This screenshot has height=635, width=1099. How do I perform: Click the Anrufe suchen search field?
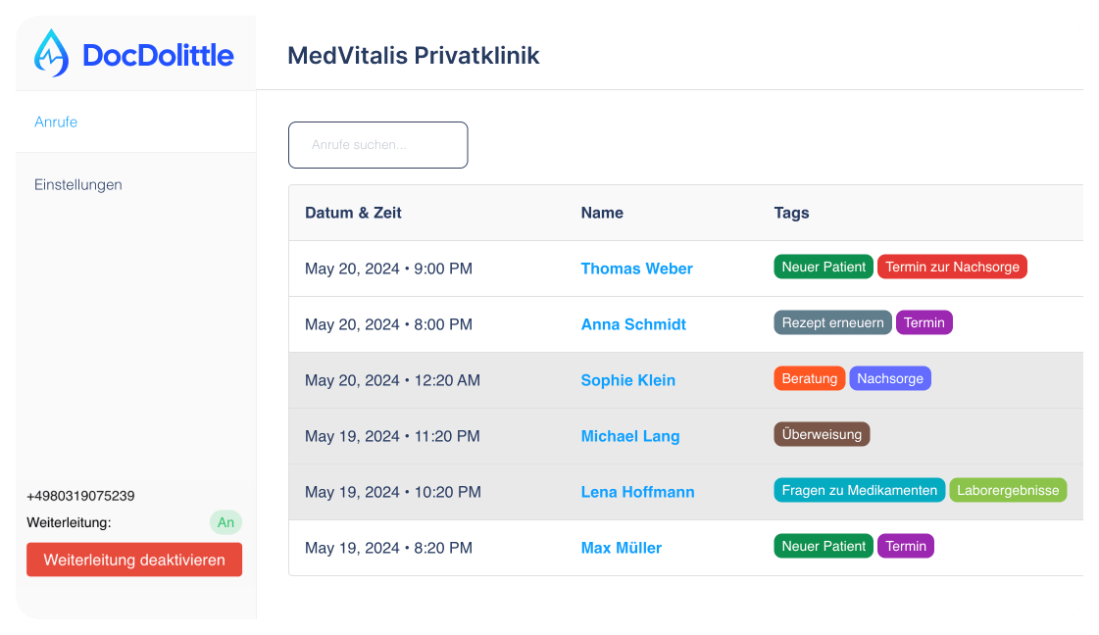377,145
